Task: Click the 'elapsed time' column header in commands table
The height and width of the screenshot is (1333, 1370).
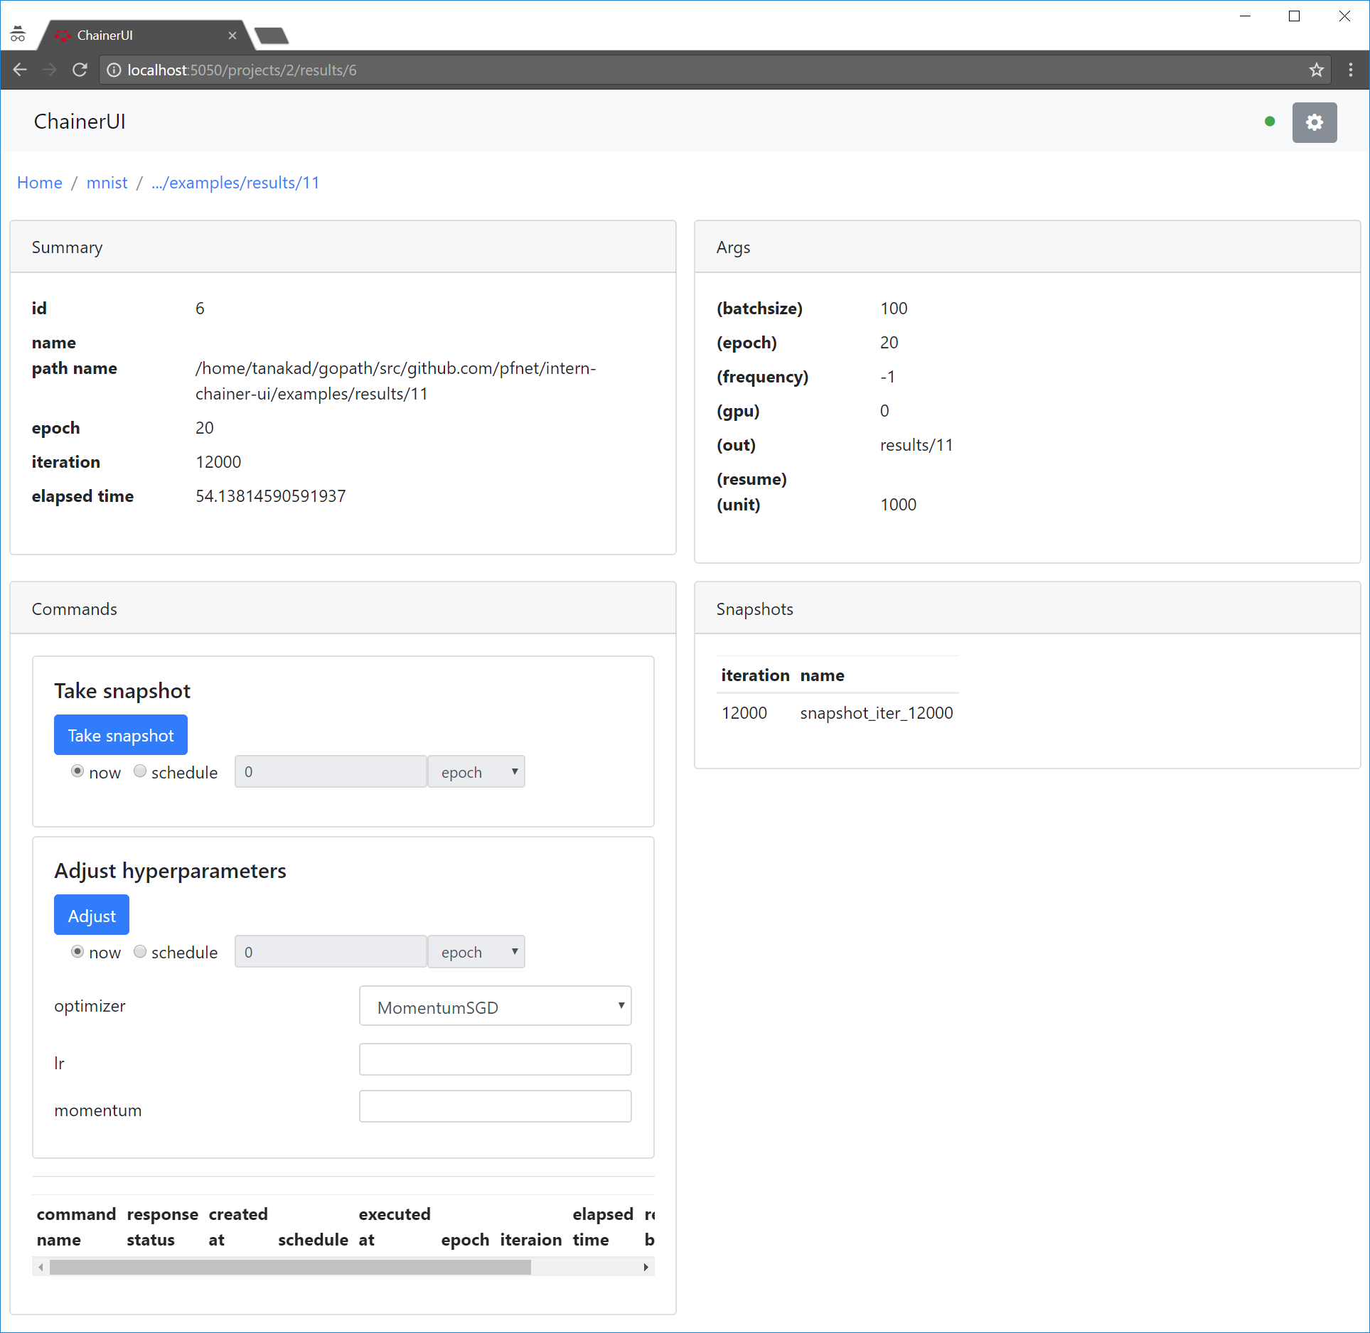Action: point(603,1227)
